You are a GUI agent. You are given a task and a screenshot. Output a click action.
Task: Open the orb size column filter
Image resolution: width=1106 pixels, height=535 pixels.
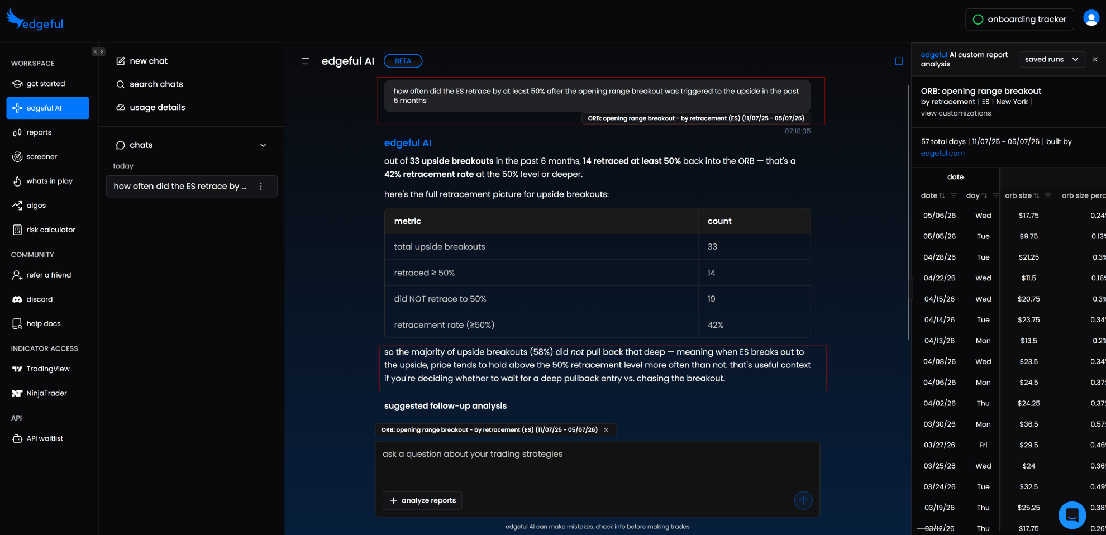[x=1048, y=195]
